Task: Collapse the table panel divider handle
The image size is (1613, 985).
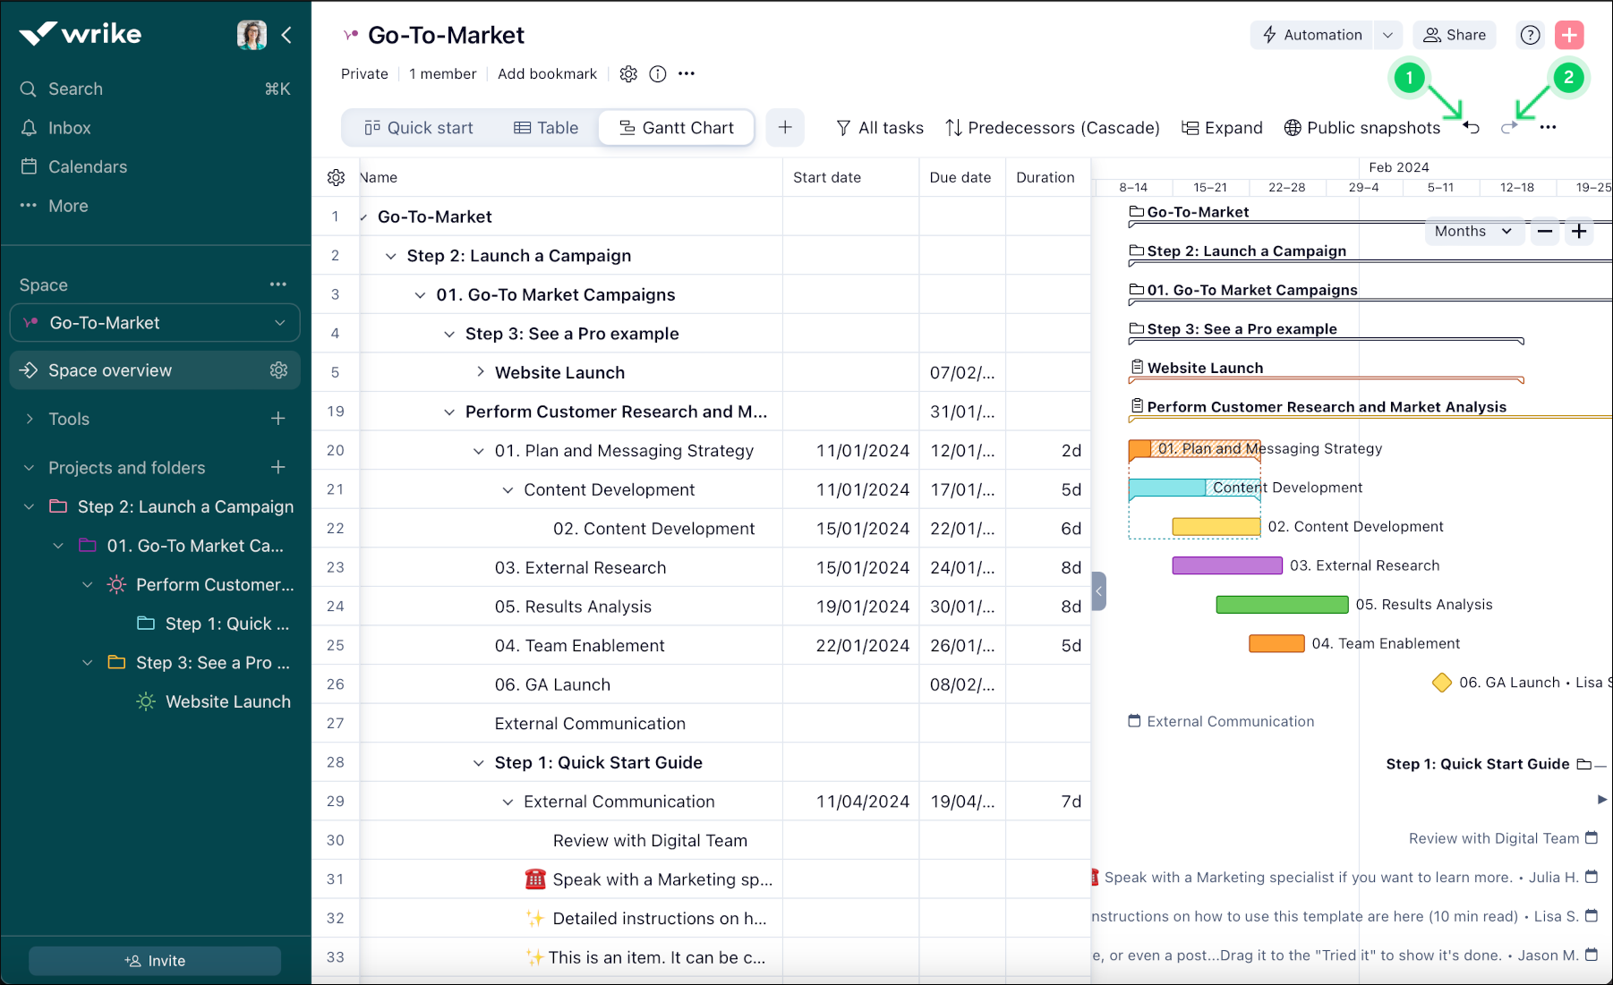Action: (x=1099, y=591)
